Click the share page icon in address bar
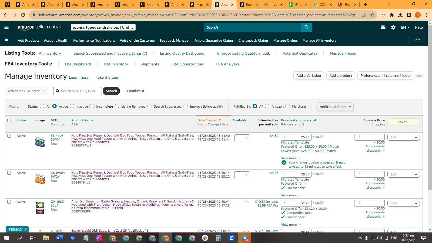The width and height of the screenshot is (432, 243). point(364,15)
